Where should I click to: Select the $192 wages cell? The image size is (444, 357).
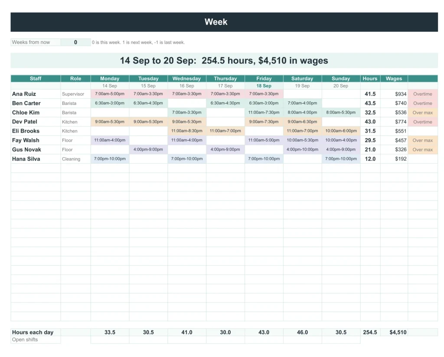pos(394,159)
